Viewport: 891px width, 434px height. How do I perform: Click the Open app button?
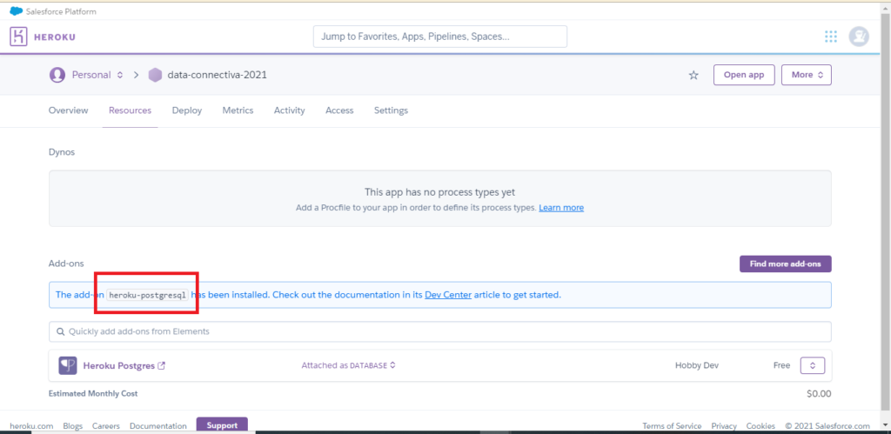tap(744, 75)
